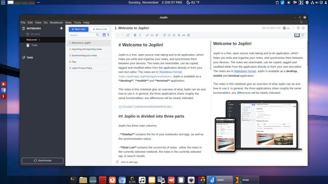Add a new notebook with plus icon

(x=61, y=28)
